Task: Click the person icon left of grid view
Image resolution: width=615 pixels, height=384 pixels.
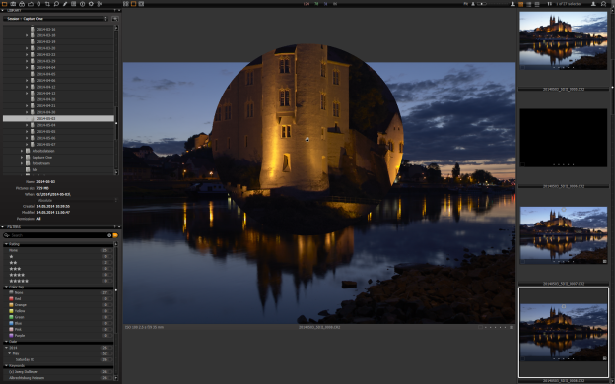Action: click(512, 4)
